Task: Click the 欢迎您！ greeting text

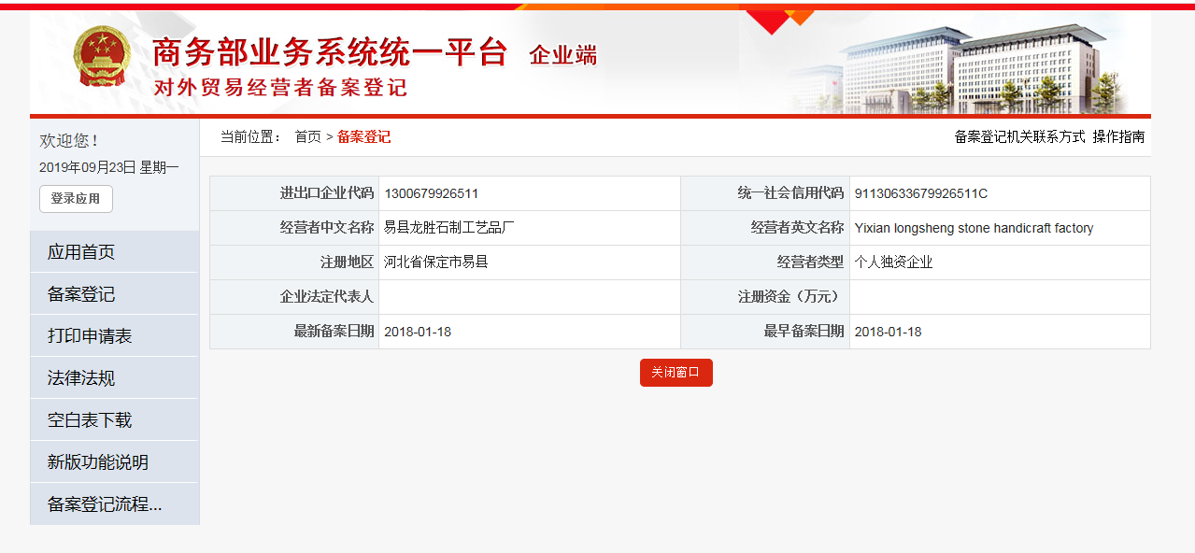Action: [69, 141]
